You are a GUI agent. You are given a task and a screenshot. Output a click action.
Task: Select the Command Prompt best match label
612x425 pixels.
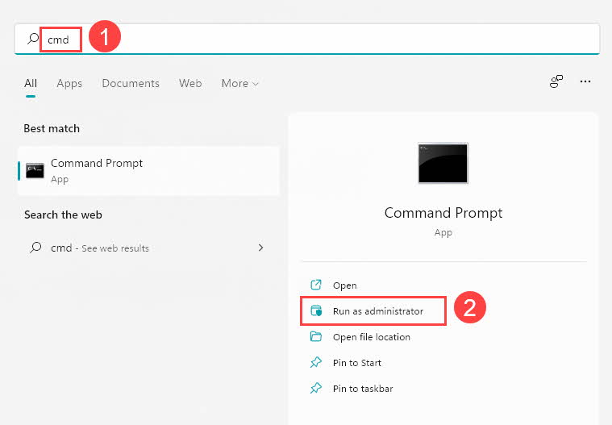97,163
